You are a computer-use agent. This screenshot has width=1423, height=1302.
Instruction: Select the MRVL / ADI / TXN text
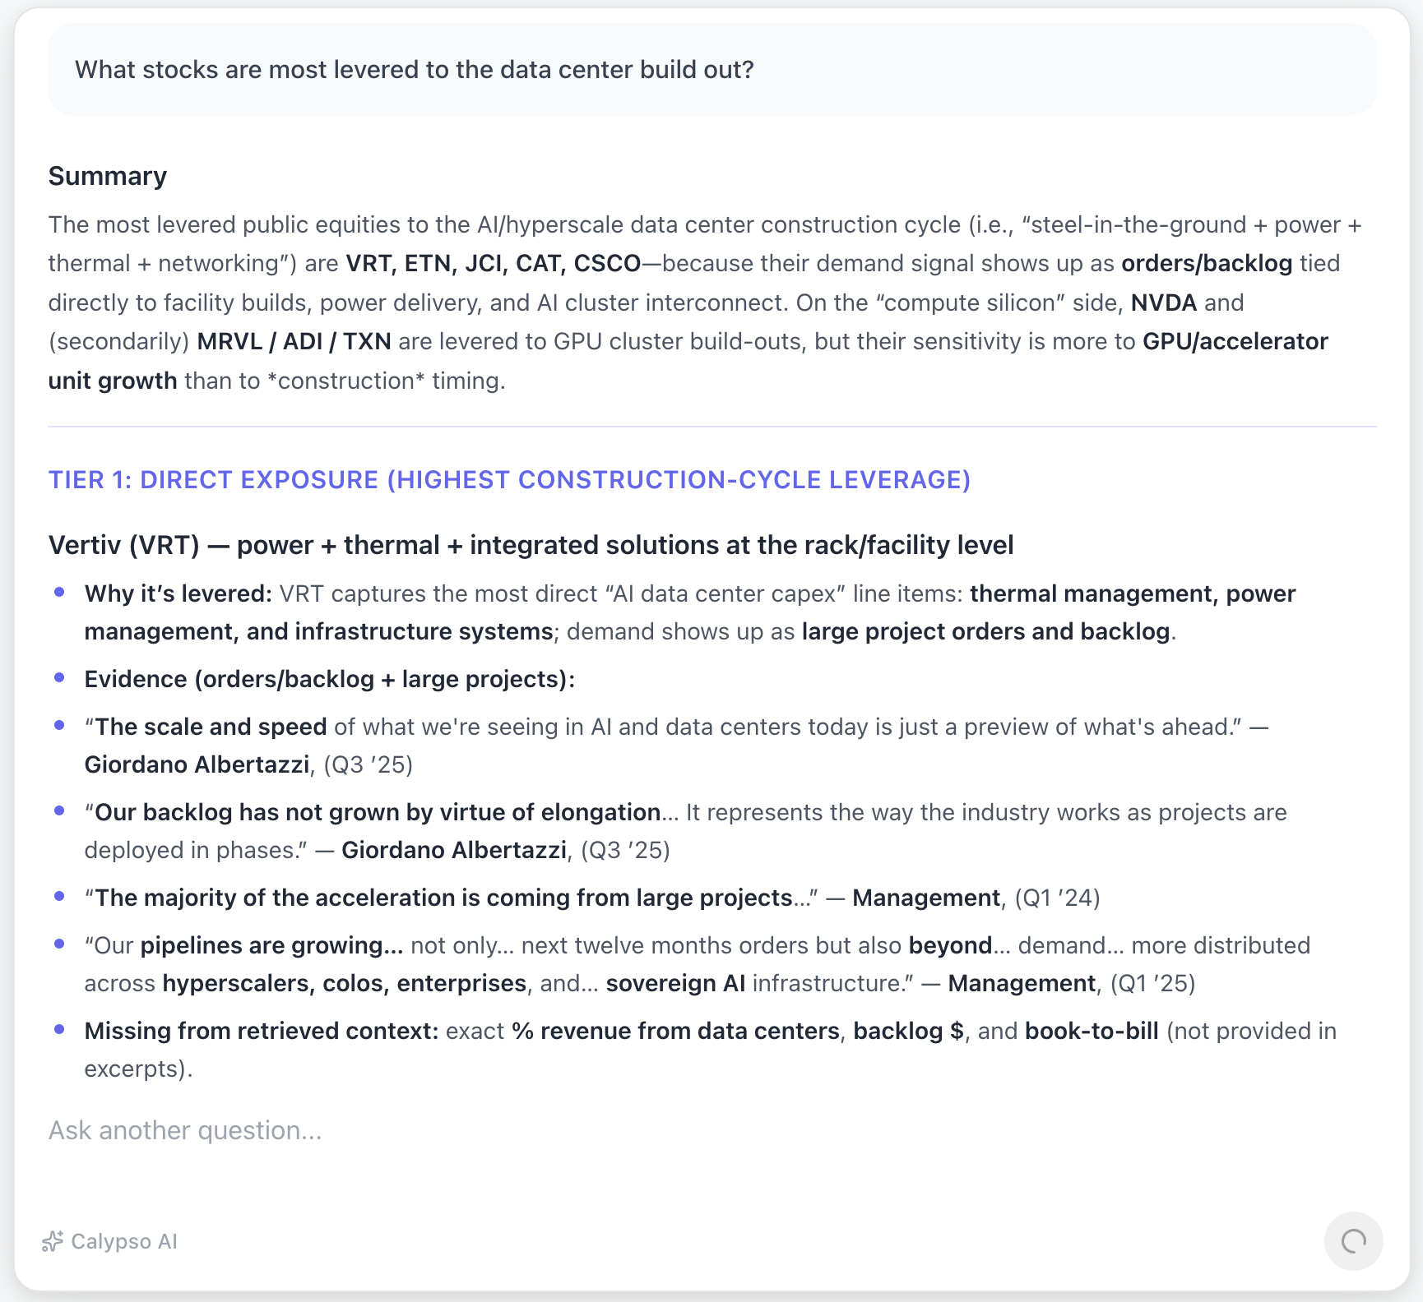[x=294, y=341]
